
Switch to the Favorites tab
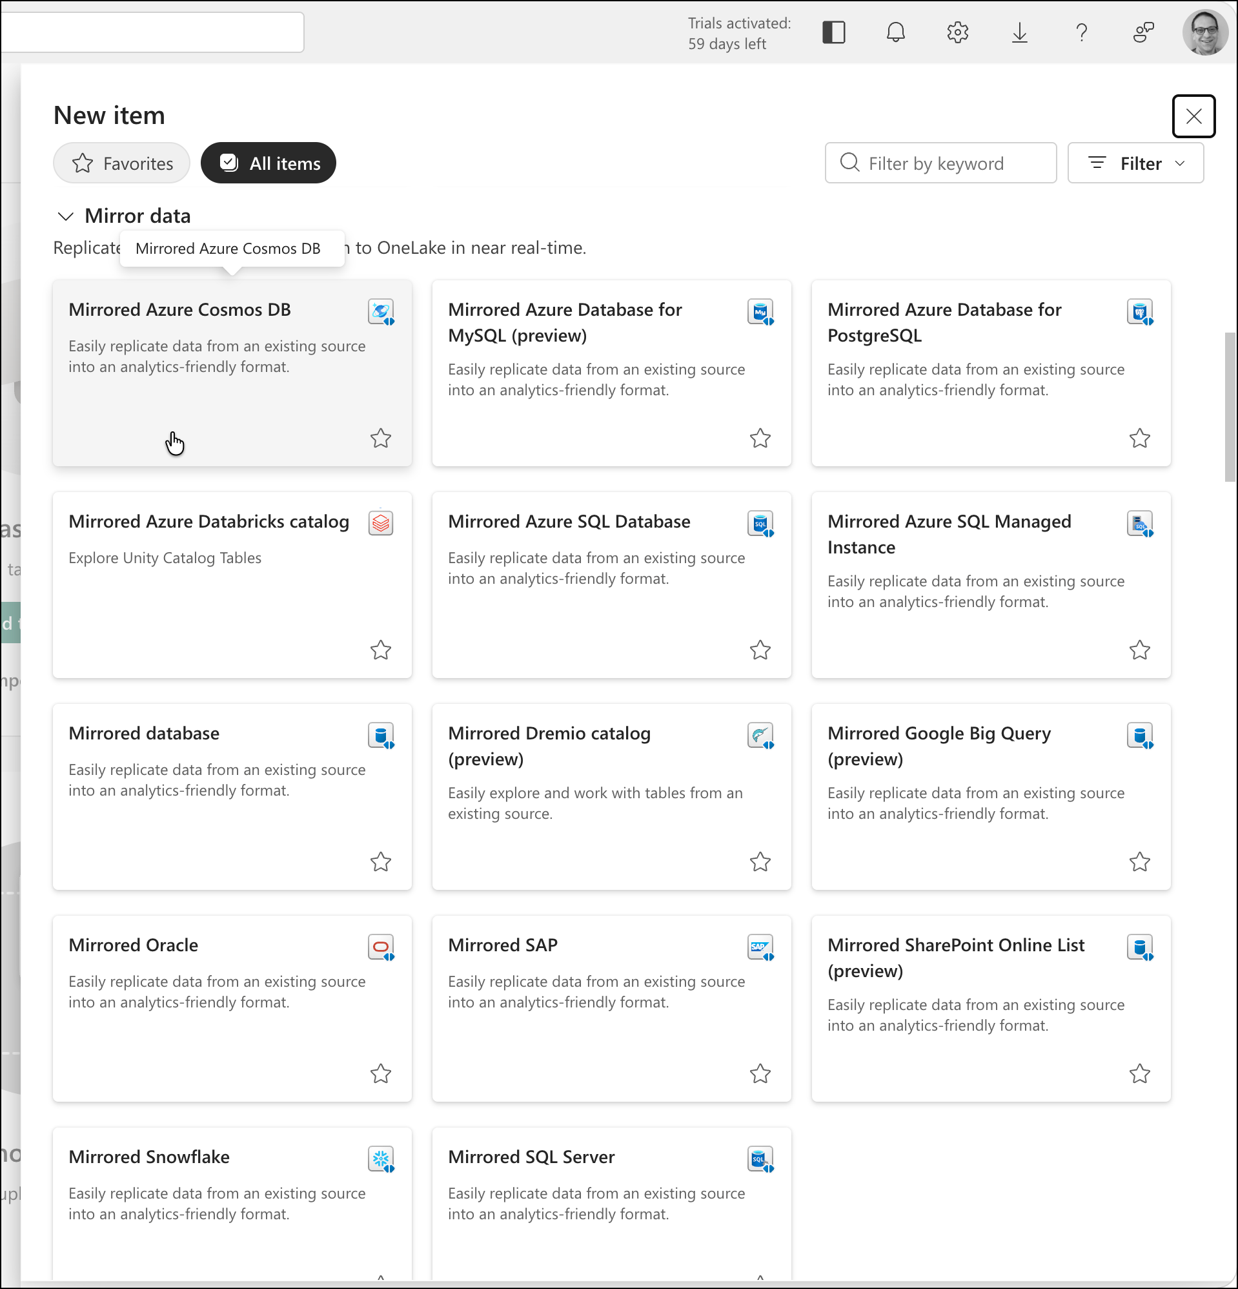pos(121,163)
